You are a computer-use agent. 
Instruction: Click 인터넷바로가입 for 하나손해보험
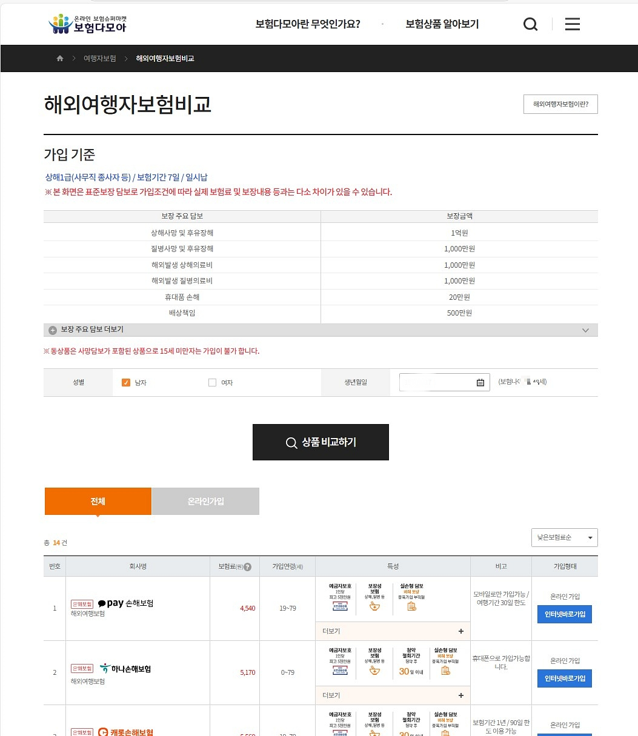[x=565, y=678]
